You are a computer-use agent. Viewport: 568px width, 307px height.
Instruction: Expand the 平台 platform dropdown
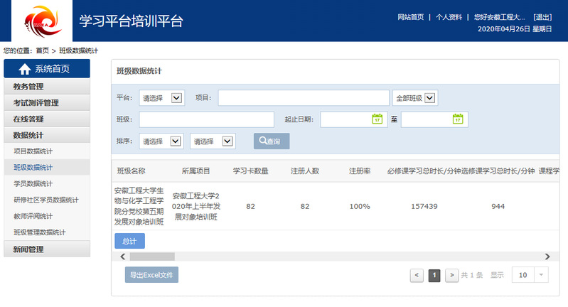point(161,98)
